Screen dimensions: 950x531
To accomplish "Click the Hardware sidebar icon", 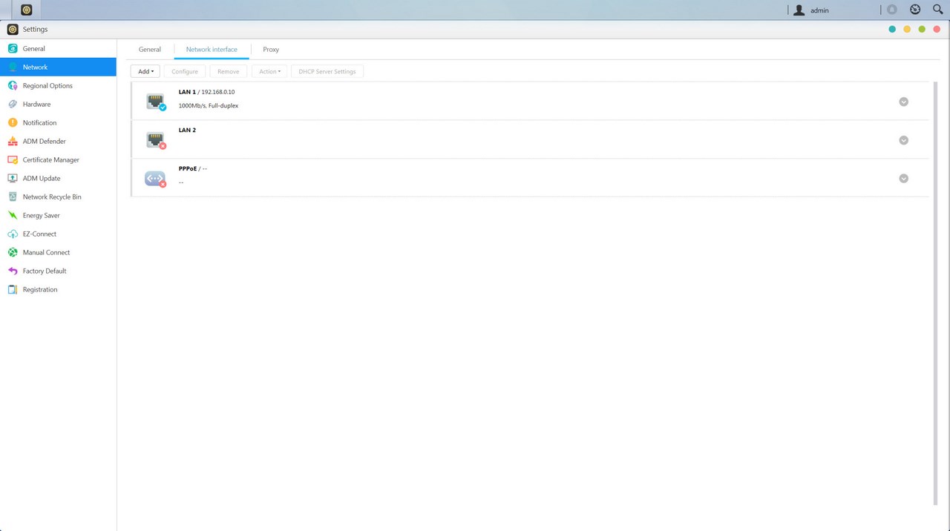I will [13, 105].
